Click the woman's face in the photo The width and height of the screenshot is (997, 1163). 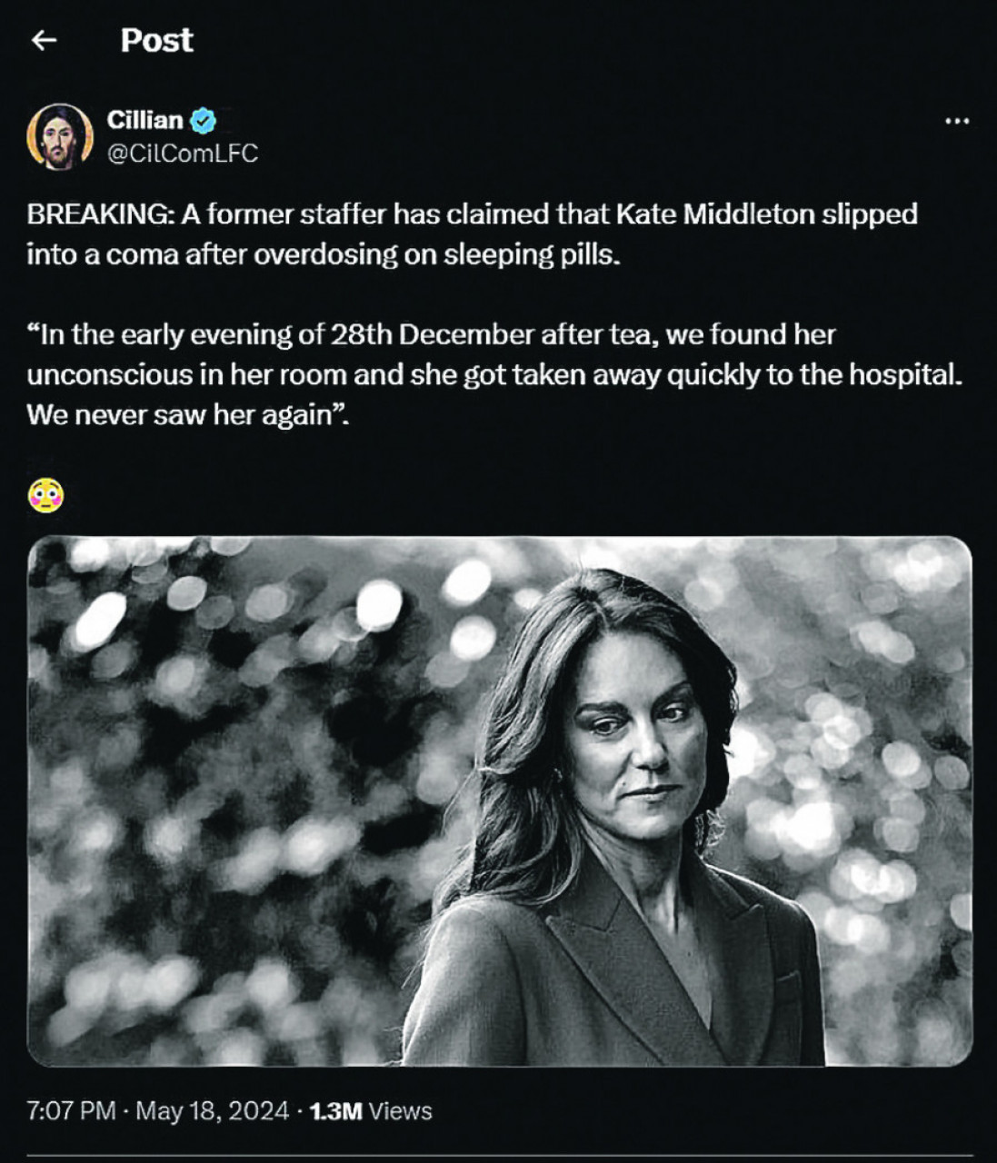642,736
